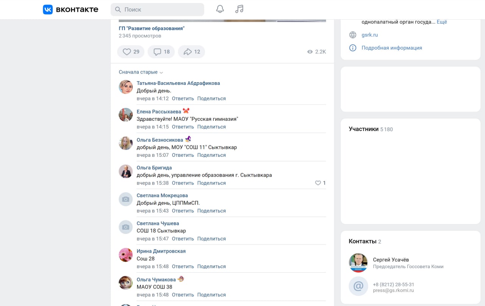The height and width of the screenshot is (306, 485).
Task: Click the press@gs.rkomi.ru email address
Action: tap(393, 290)
